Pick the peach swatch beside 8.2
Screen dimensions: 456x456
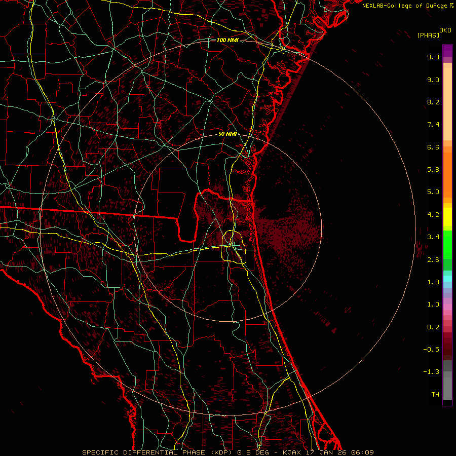pyautogui.click(x=447, y=103)
